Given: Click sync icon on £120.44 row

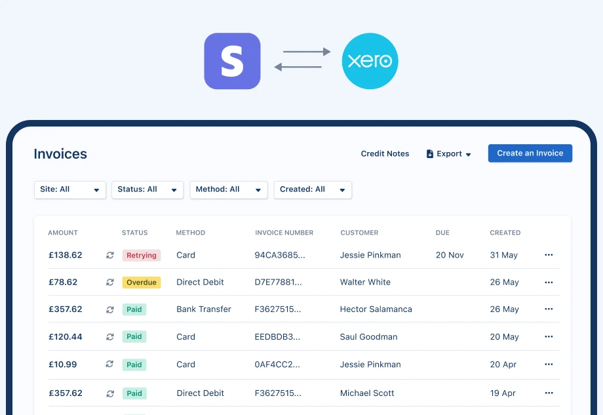Looking at the screenshot, I should (110, 337).
